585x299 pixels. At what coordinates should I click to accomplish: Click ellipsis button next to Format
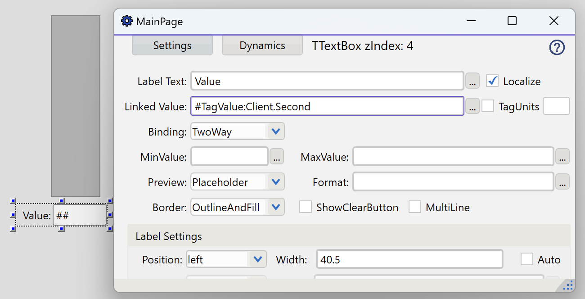click(562, 182)
